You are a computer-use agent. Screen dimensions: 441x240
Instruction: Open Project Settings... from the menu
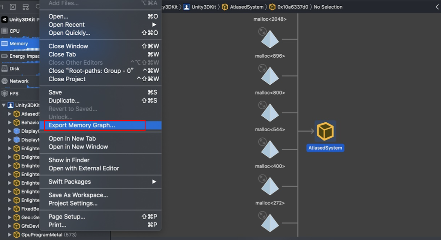click(x=100, y=203)
